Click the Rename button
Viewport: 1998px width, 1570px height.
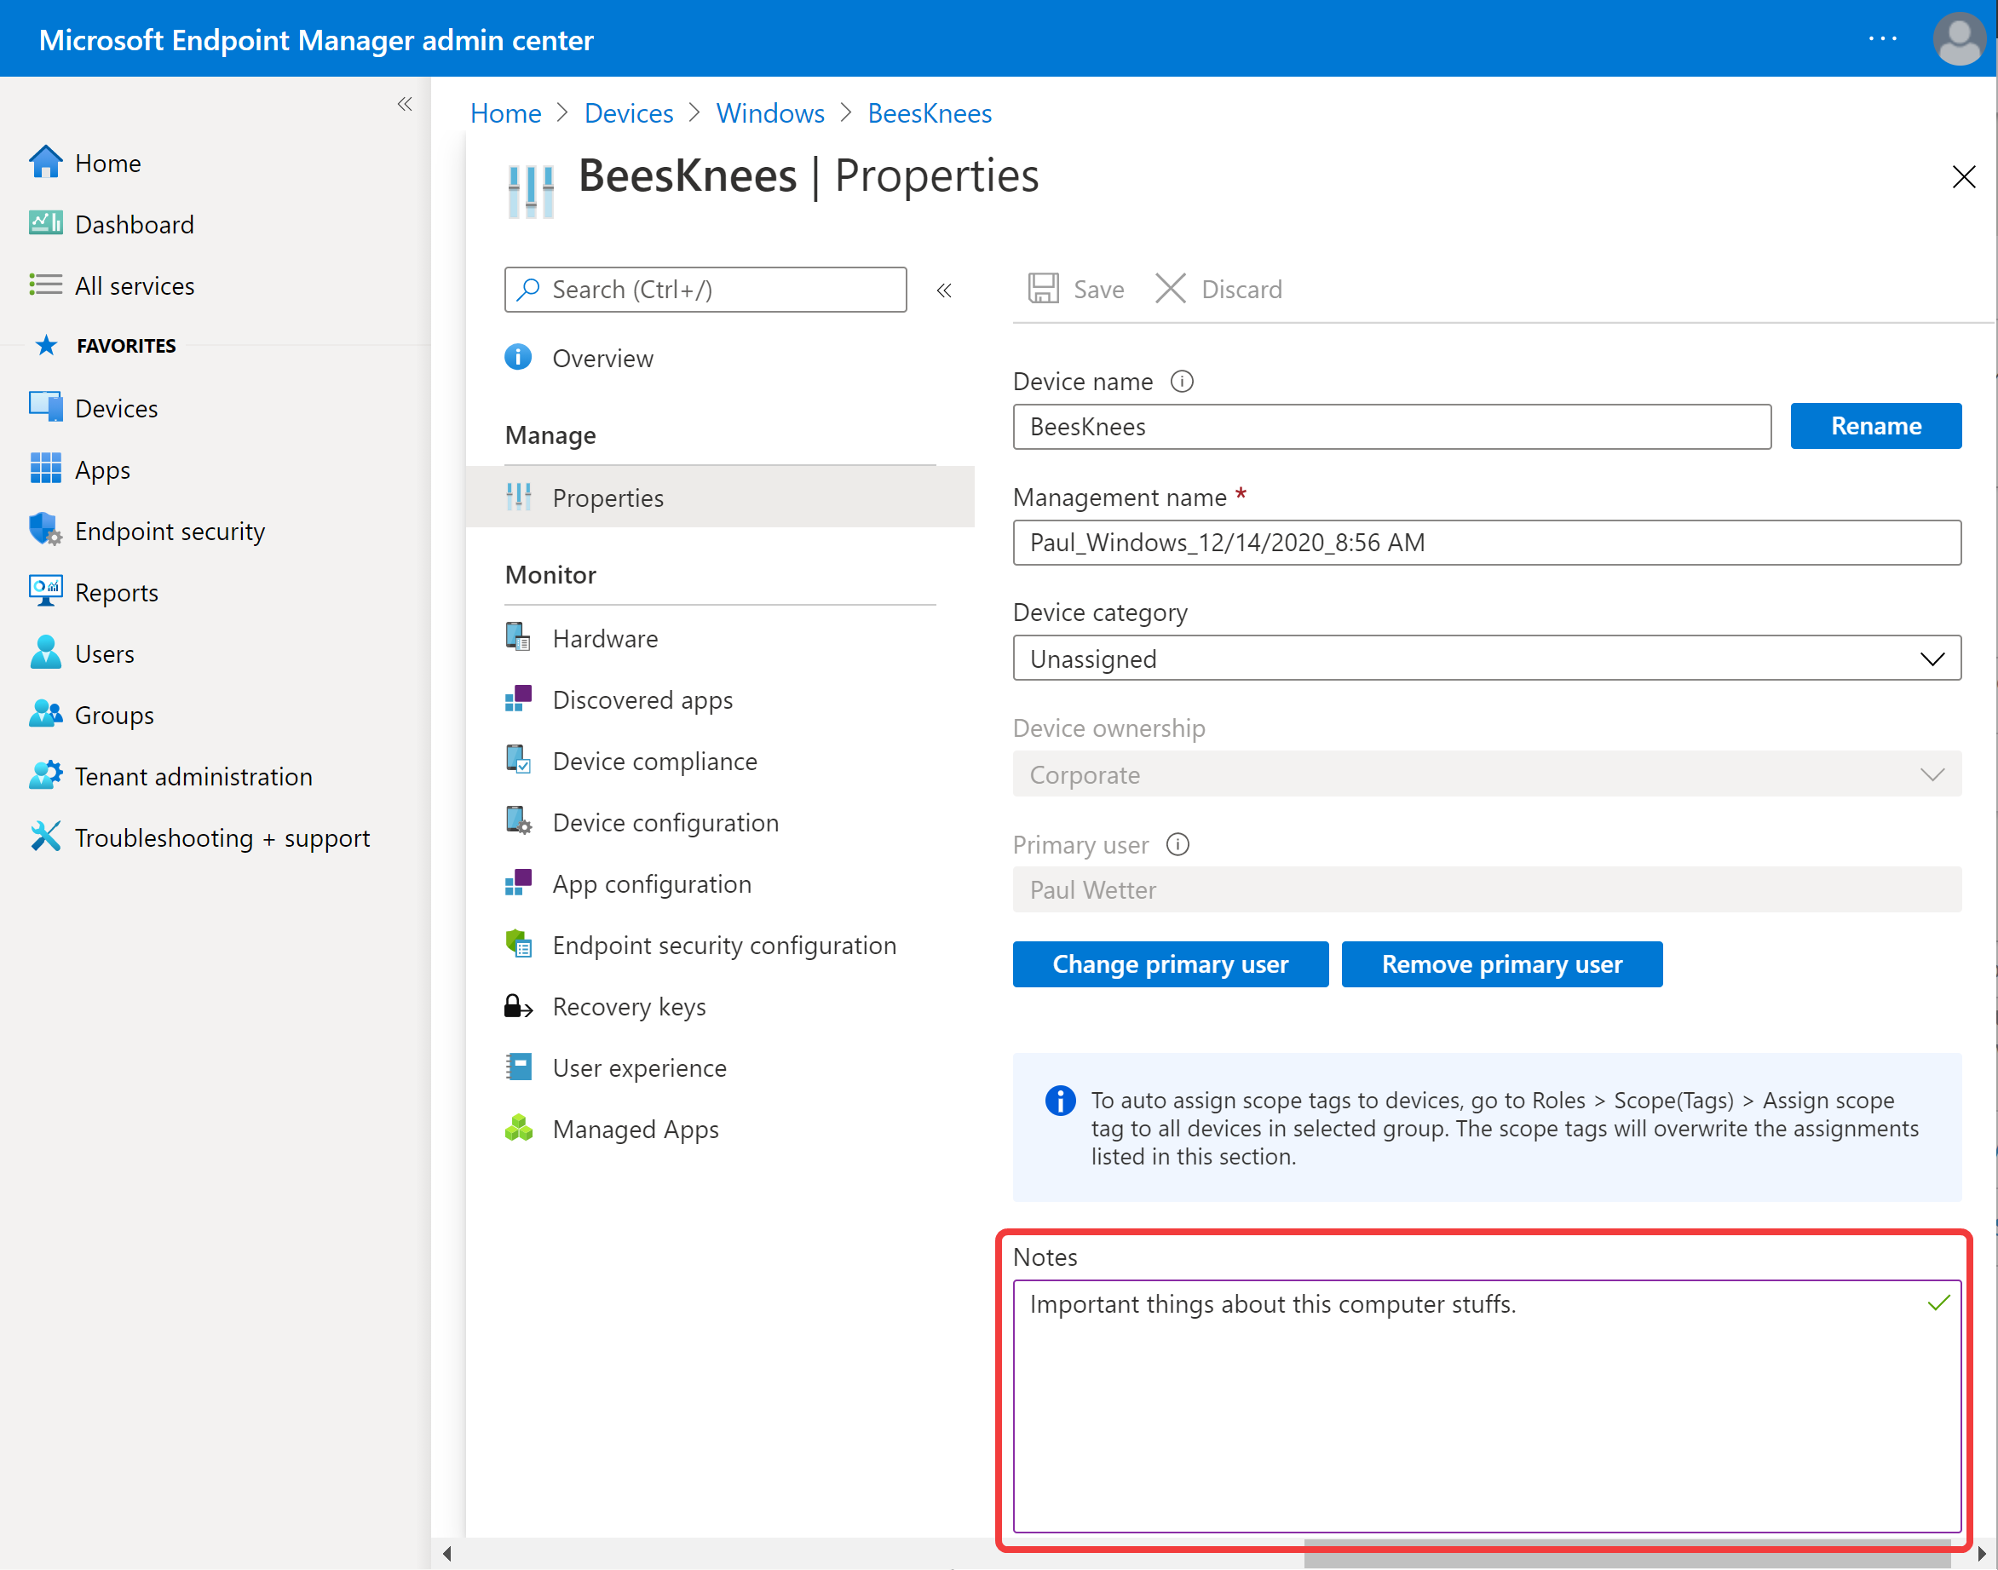(1875, 426)
